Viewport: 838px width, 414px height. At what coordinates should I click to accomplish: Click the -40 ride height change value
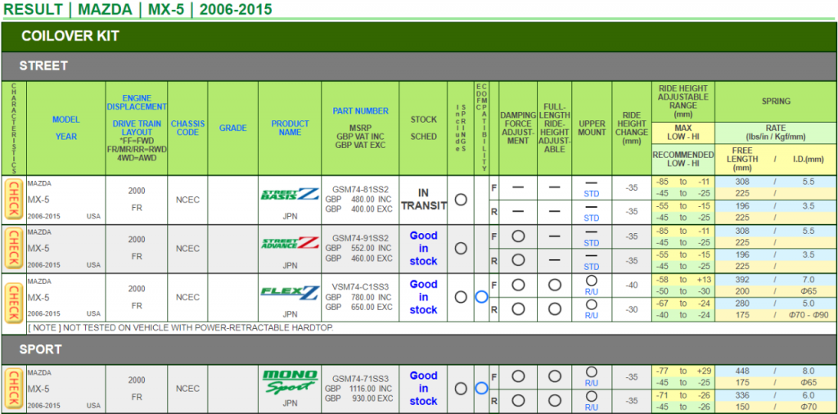pos(632,286)
